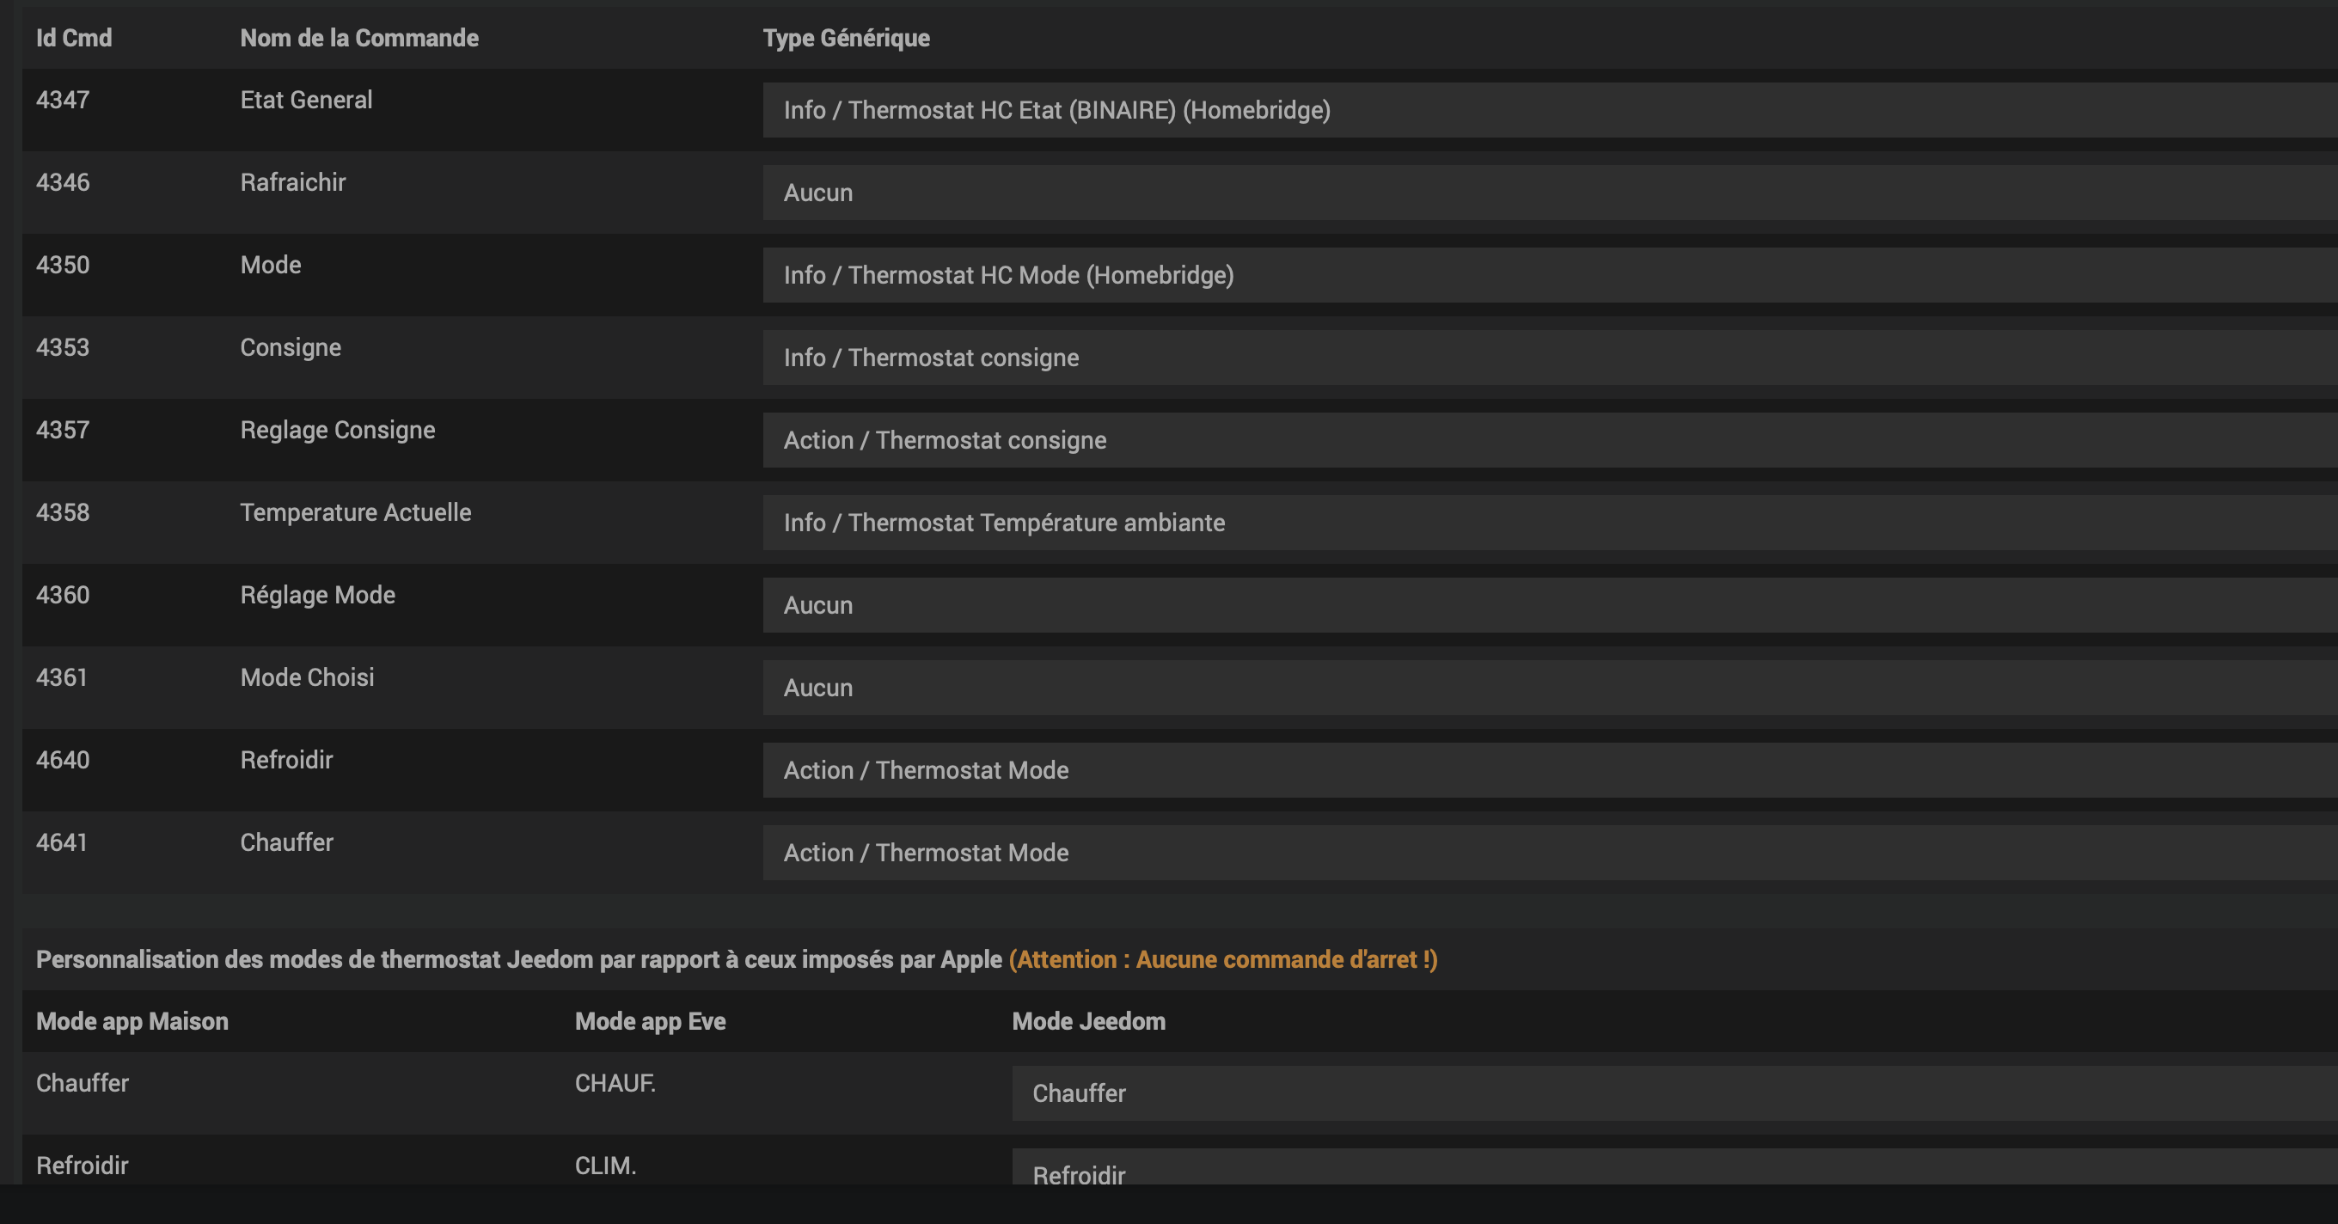
Task: Open Mode Jeedom dropdown showing Chauffer
Action: [1674, 1093]
